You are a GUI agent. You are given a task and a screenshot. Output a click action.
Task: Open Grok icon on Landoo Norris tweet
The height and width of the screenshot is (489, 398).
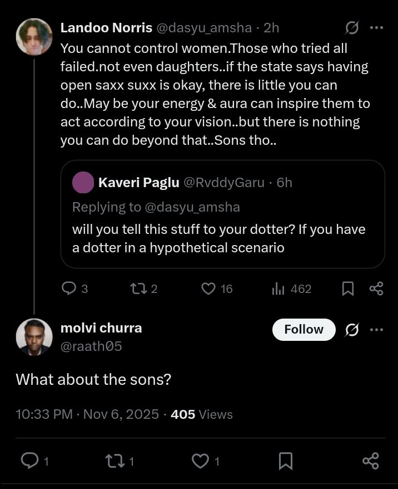pyautogui.click(x=351, y=27)
